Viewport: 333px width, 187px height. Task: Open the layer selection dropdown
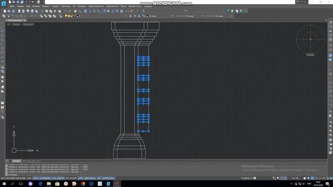pos(125,16)
